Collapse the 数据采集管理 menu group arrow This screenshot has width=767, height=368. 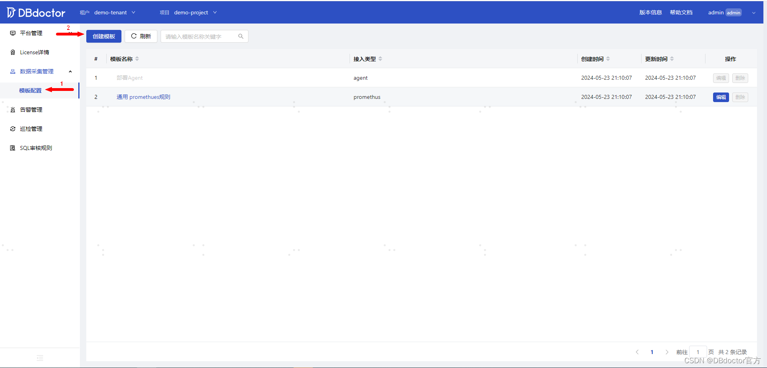pyautogui.click(x=70, y=71)
